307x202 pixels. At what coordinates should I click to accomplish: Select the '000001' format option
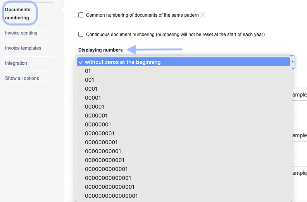(x=95, y=107)
